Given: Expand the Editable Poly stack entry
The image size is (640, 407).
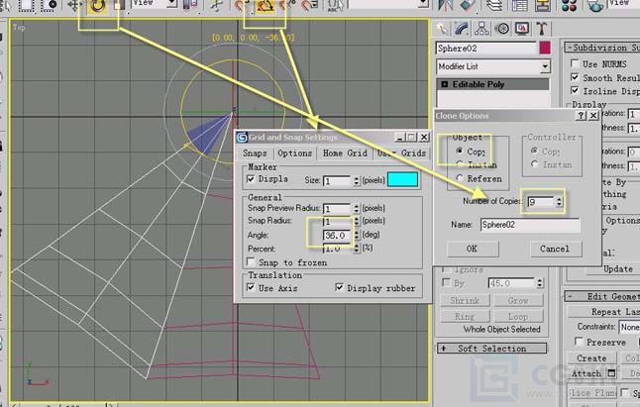Looking at the screenshot, I should coord(445,84).
